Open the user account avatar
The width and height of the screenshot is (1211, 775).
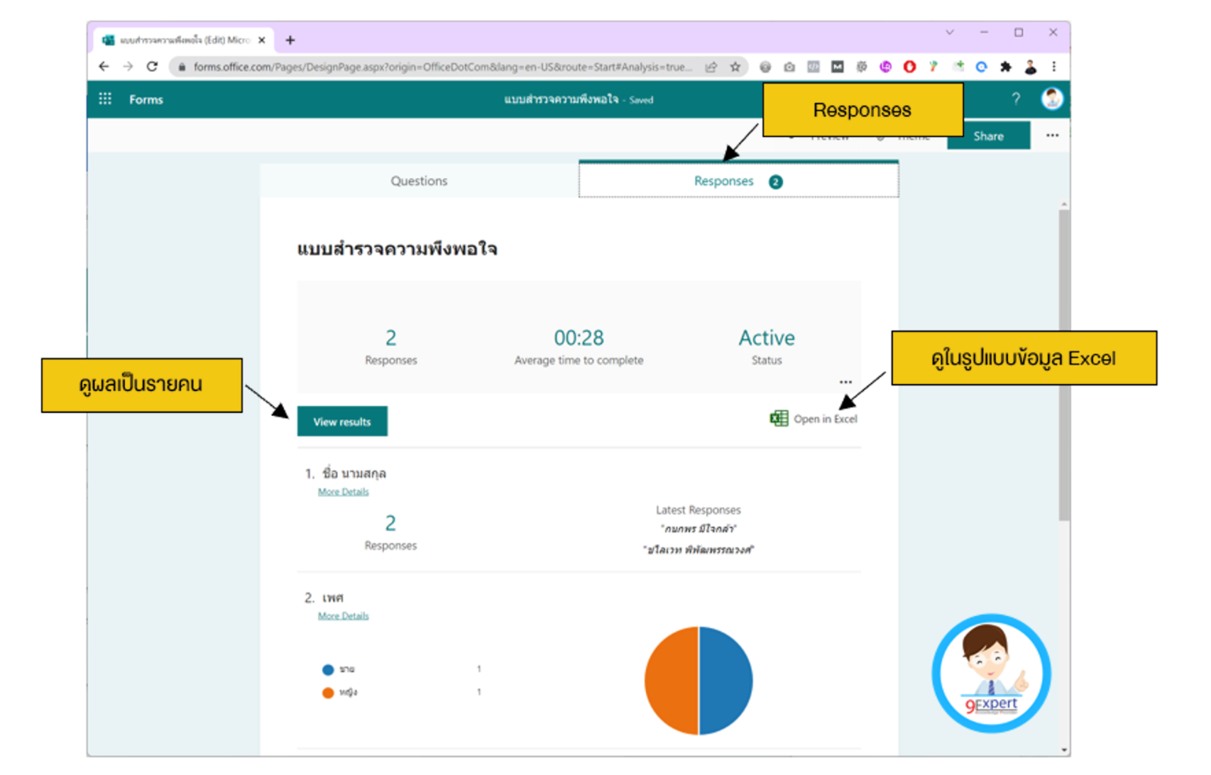(1051, 98)
